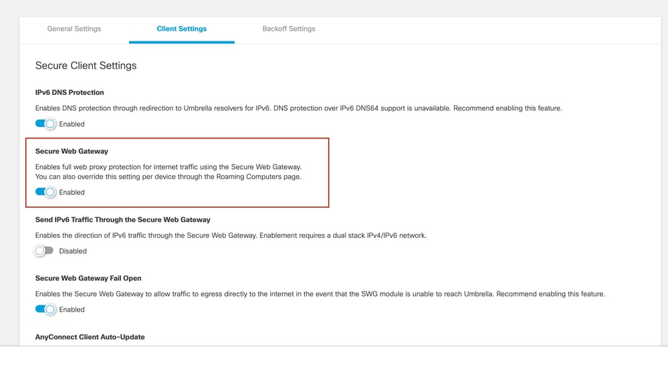668x367 pixels.
Task: Click Secure Web Gateway Fail Open title
Action: 88,278
